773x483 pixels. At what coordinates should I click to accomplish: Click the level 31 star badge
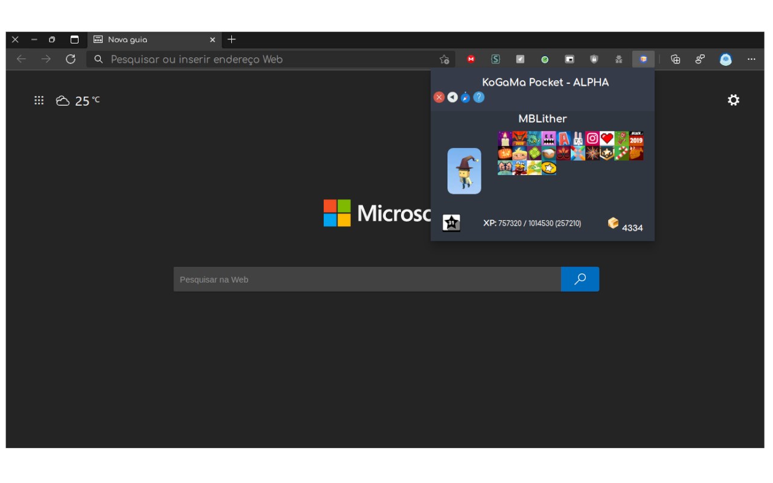(x=451, y=223)
